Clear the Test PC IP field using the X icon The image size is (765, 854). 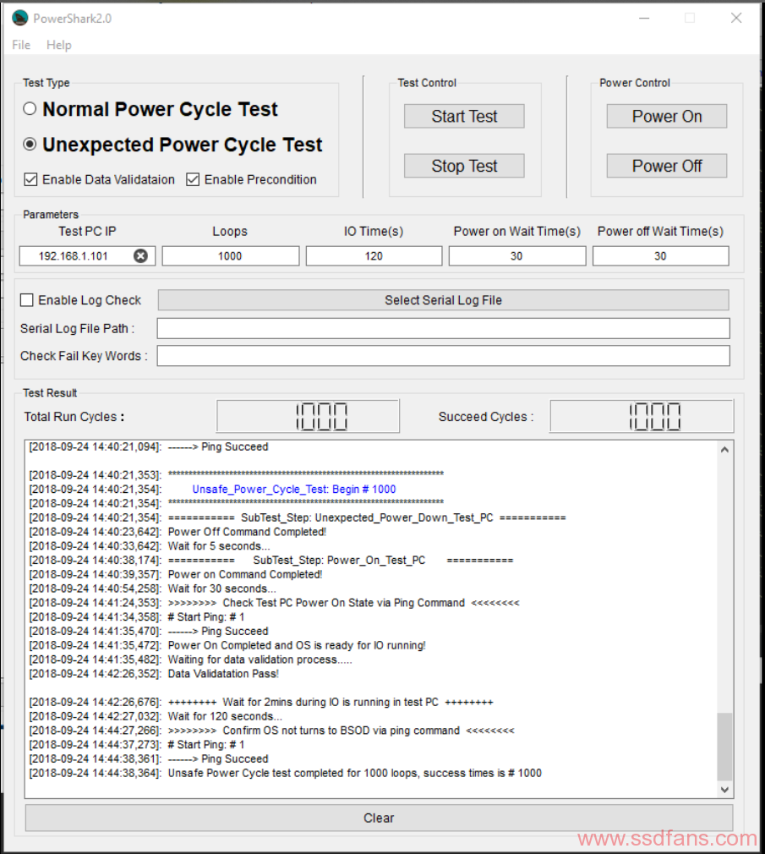coord(140,255)
